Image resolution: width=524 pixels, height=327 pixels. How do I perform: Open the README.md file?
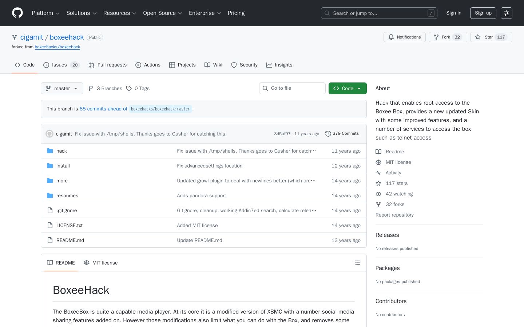click(x=70, y=240)
